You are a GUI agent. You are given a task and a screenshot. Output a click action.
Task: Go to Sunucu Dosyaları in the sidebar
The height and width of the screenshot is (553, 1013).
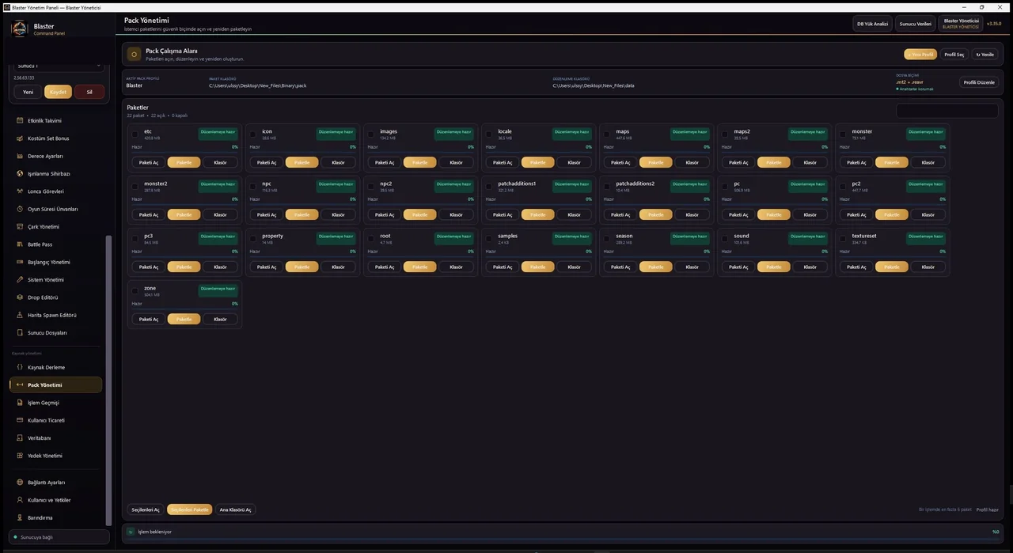coord(55,333)
